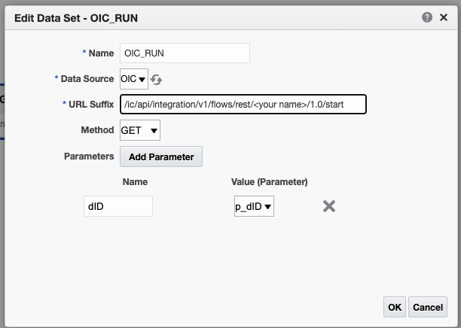Viewport: 461px width, 328px height.
Task: Click the Data Source field label
Action: [x=87, y=79]
